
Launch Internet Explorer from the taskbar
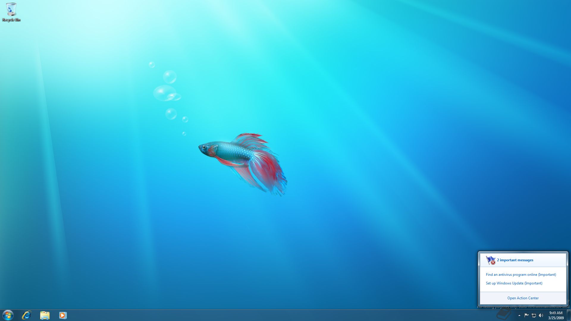[x=26, y=315]
